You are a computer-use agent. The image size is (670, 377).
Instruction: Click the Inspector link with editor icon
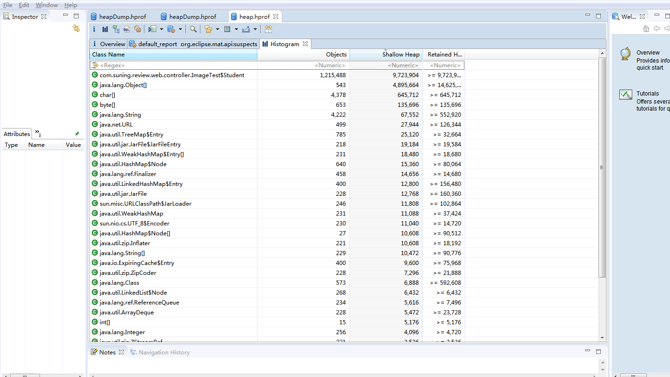(76, 29)
